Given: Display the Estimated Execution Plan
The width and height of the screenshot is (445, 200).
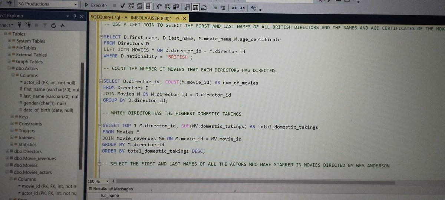Looking at the screenshot, I should click(131, 6).
